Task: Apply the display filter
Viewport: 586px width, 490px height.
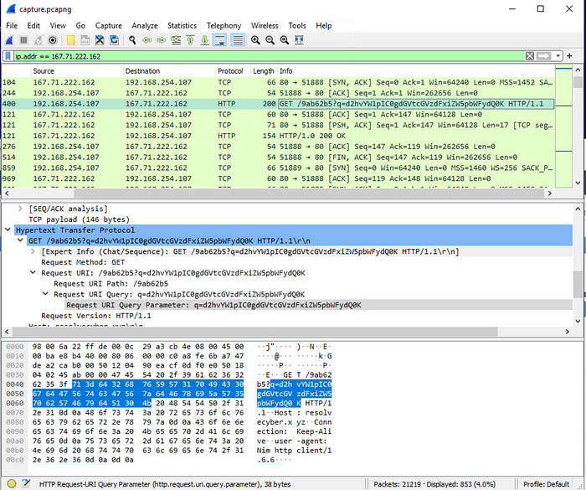Action: 544,56
